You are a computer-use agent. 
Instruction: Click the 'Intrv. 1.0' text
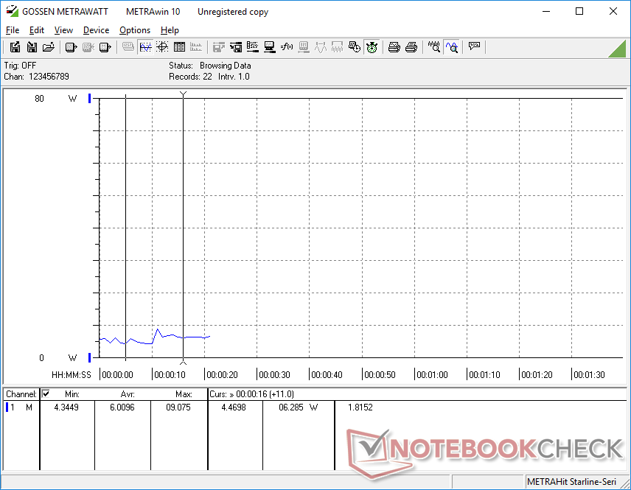(234, 77)
